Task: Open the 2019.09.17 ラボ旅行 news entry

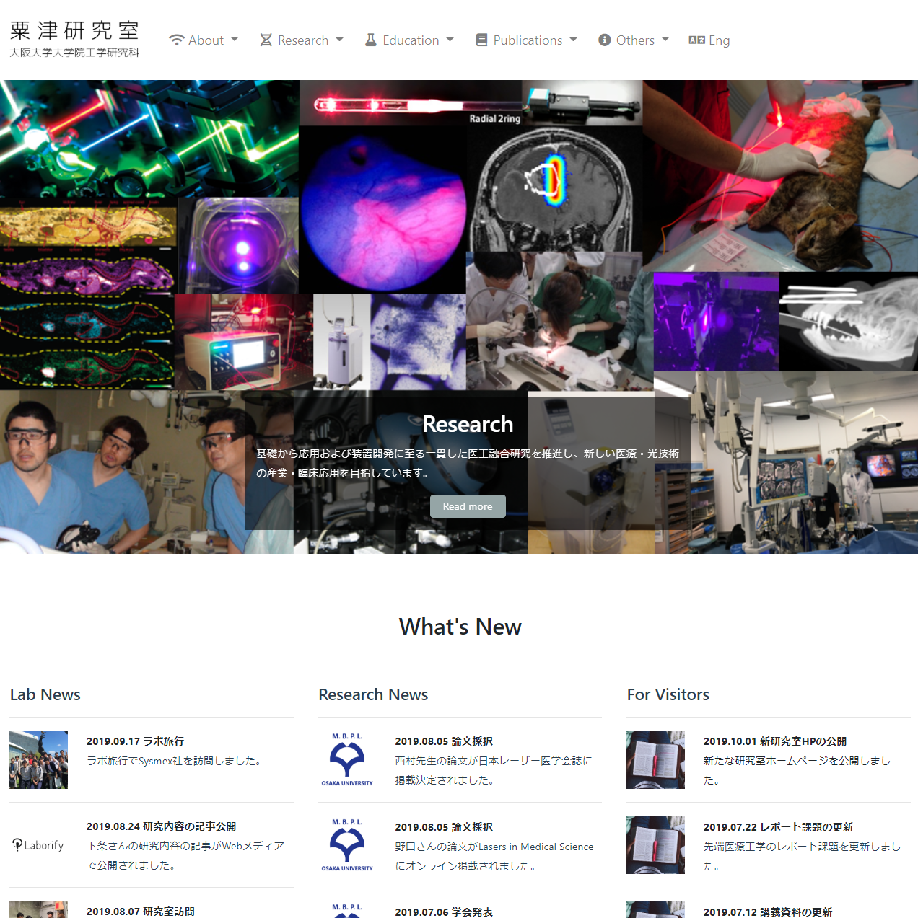Action: coord(135,741)
